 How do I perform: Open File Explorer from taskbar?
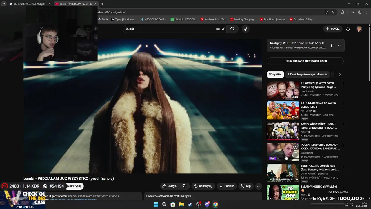pyautogui.click(x=181, y=204)
